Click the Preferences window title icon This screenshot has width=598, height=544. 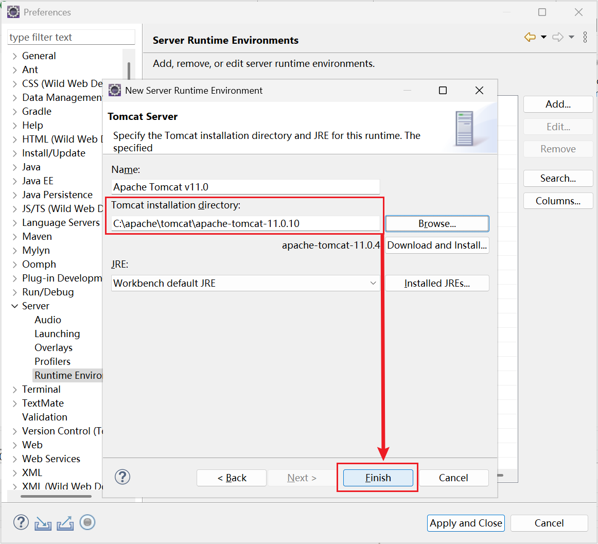coord(13,12)
